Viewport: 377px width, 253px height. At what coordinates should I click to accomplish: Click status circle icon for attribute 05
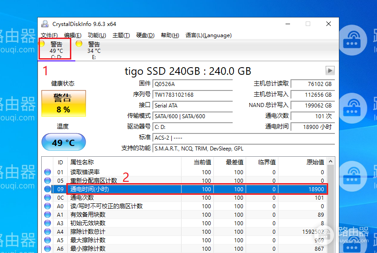[48, 180]
